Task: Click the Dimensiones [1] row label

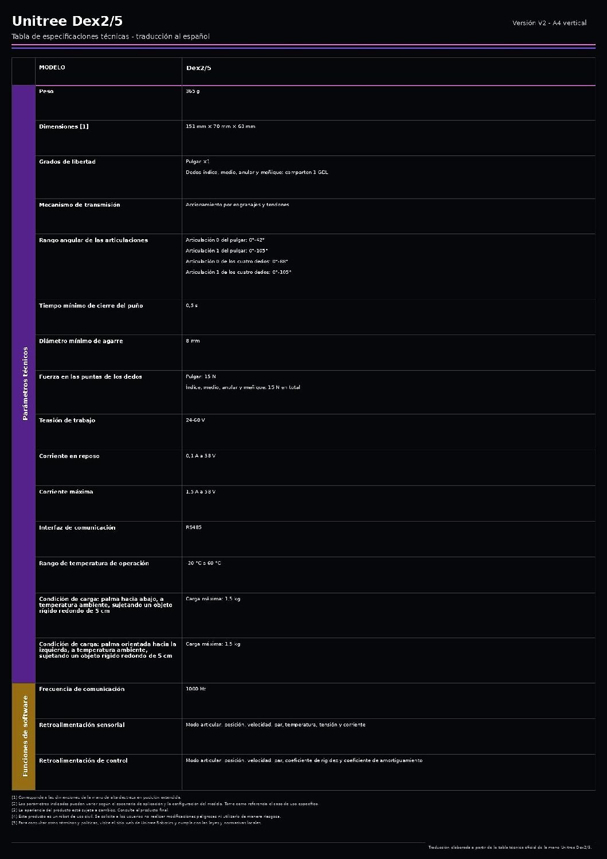Action: point(64,126)
